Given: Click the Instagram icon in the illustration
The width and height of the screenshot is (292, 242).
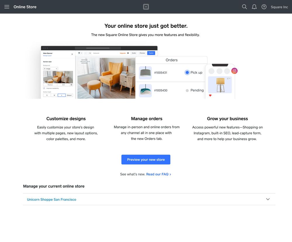Looking at the screenshot, I should (x=234, y=71).
